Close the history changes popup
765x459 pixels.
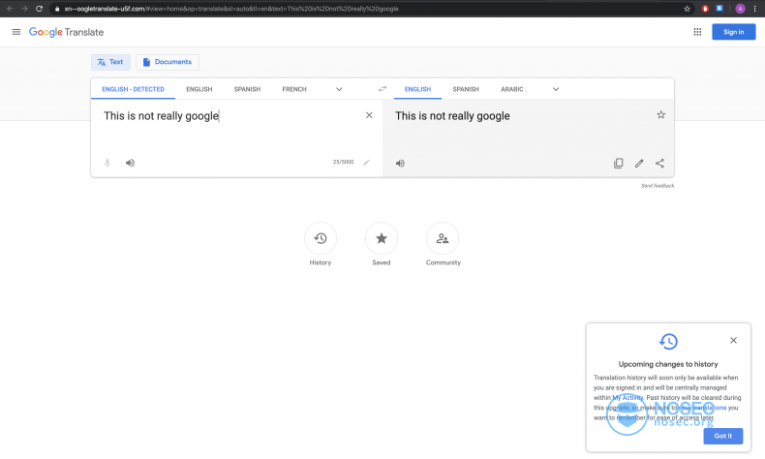point(733,341)
